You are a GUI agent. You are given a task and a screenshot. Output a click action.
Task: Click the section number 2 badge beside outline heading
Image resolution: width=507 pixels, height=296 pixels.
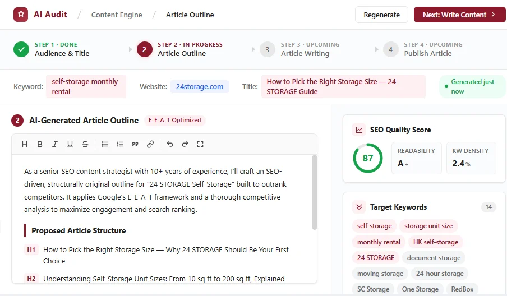point(17,121)
